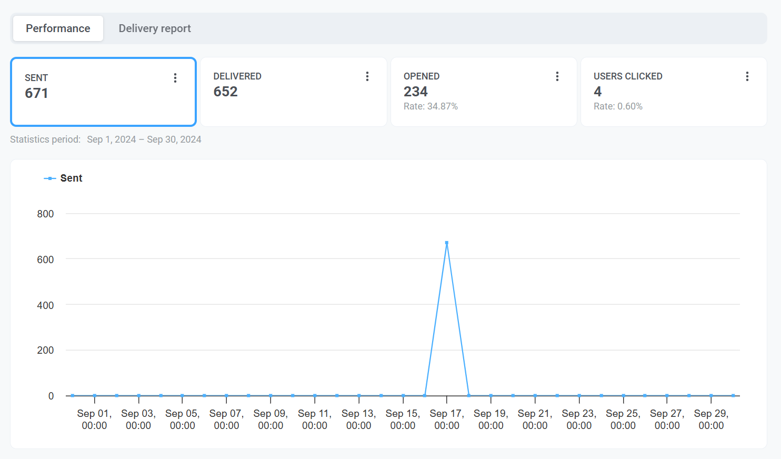Open the Sep 1 – Sep 30 date range
This screenshot has height=459, width=781.
(x=144, y=139)
